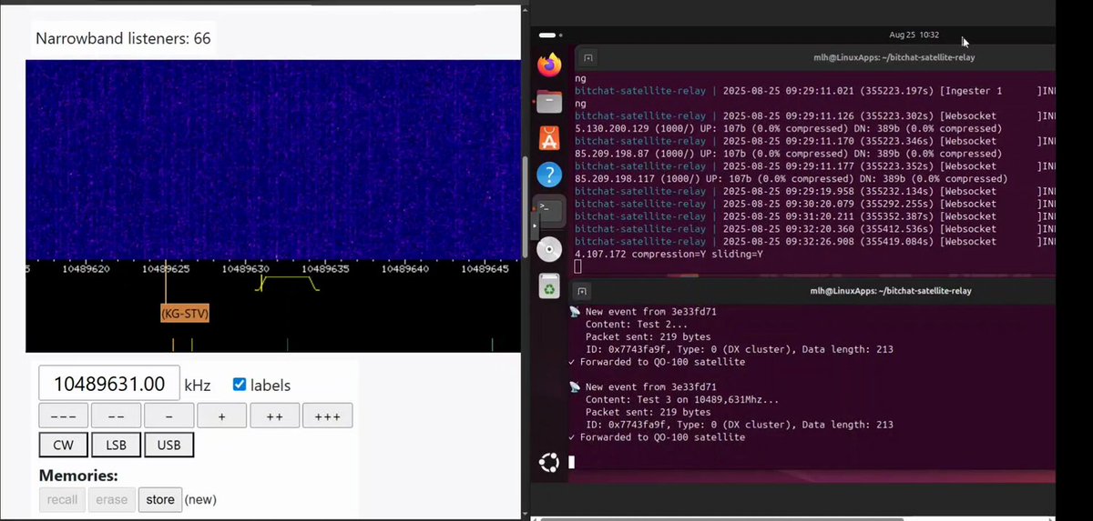Click the yellow passband filter shape
Viewport: 1093px width, 521px height.
pyautogui.click(x=288, y=283)
